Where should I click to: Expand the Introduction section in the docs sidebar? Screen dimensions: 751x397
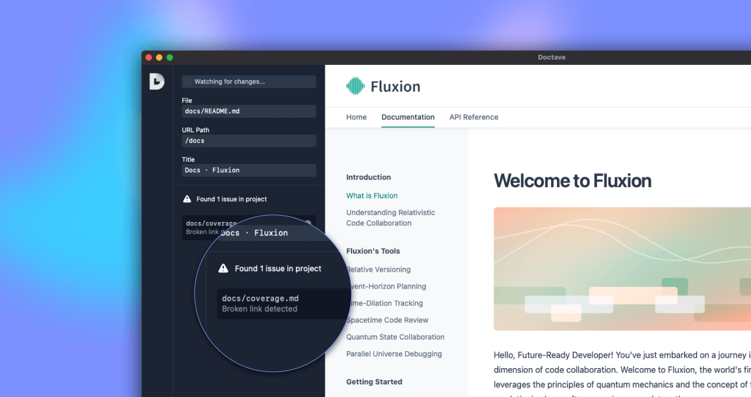click(x=368, y=177)
